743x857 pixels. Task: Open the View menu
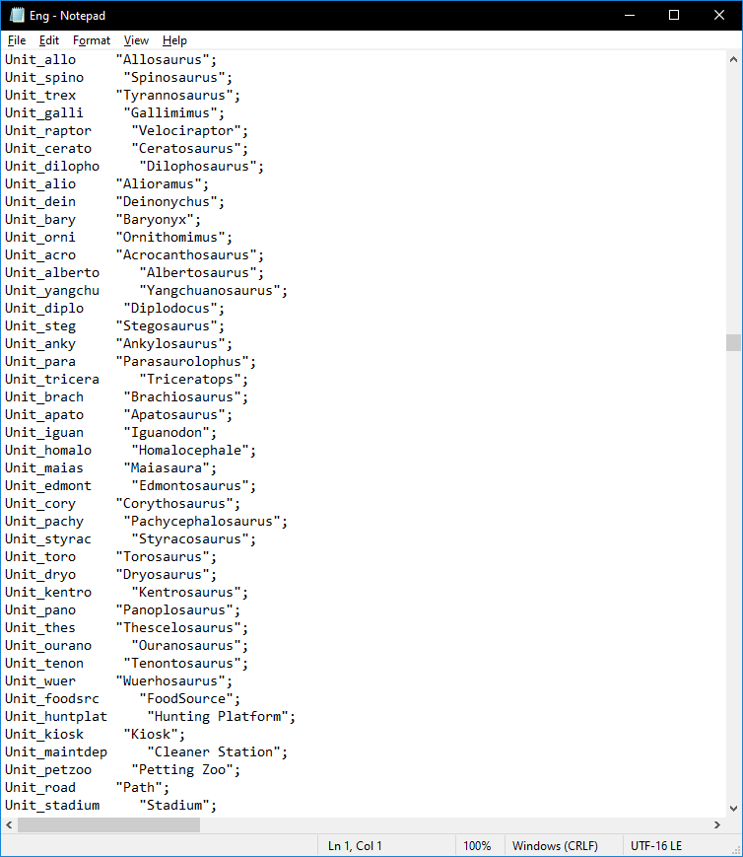136,40
